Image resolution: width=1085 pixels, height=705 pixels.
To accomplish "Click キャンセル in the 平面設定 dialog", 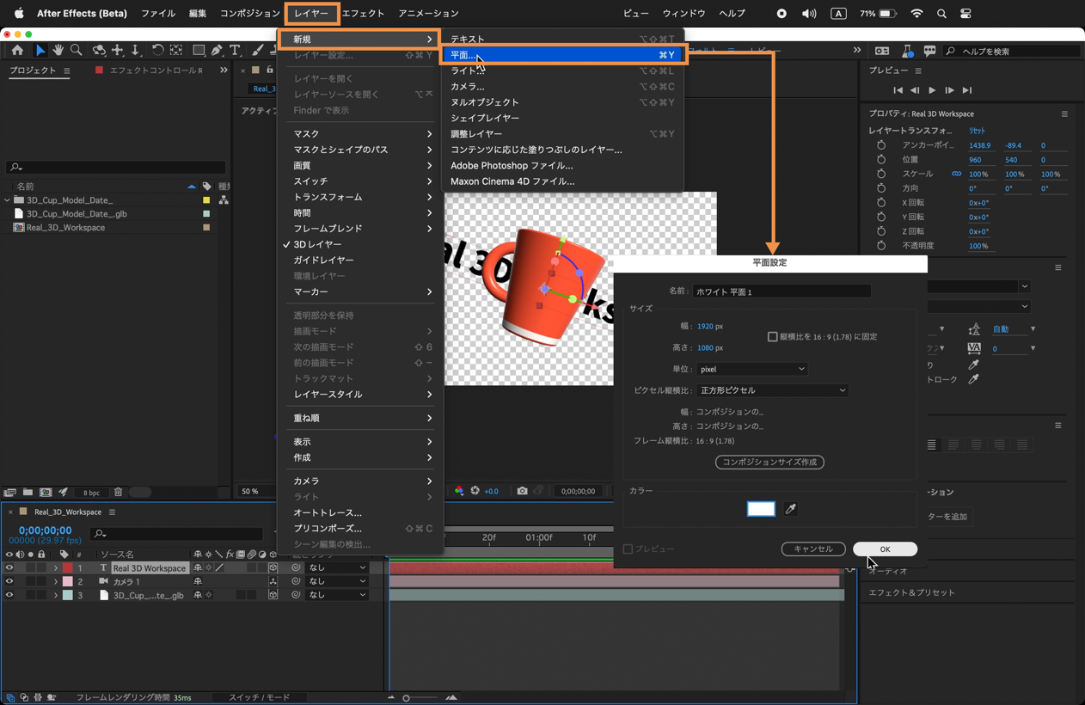I will tap(812, 549).
